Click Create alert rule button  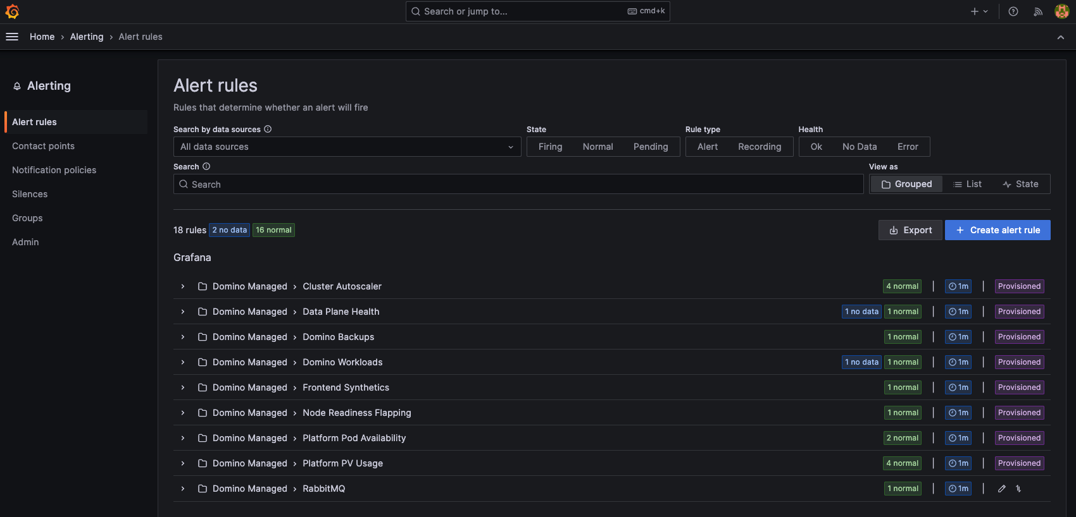tap(998, 230)
